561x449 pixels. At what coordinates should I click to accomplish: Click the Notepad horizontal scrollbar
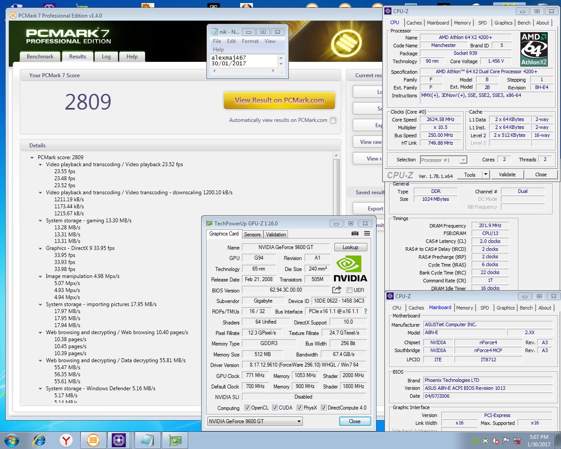pyautogui.click(x=243, y=71)
